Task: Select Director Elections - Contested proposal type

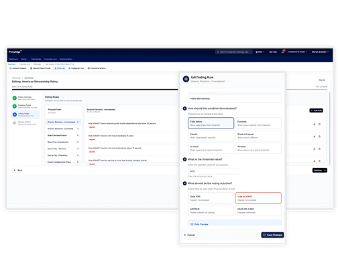Action: point(63,129)
